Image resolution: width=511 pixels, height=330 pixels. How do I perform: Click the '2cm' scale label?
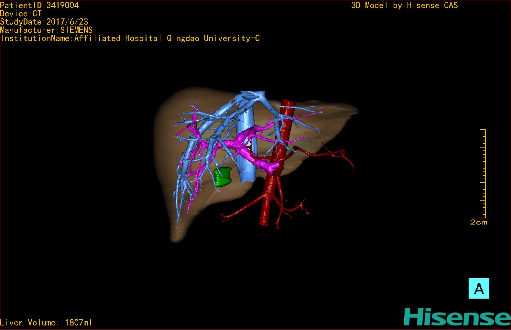coord(479,222)
